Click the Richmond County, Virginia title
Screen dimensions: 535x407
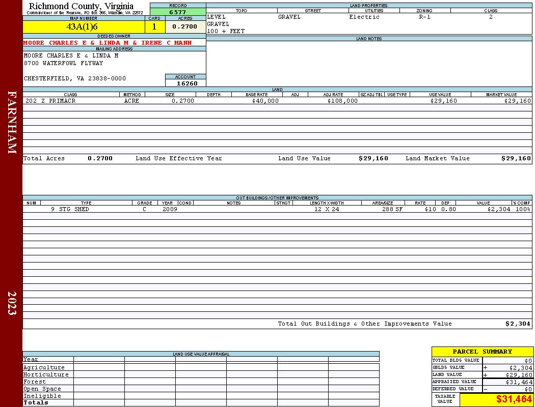coord(81,6)
